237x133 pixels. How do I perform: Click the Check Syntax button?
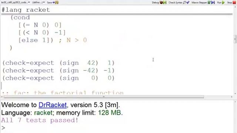point(179,3)
